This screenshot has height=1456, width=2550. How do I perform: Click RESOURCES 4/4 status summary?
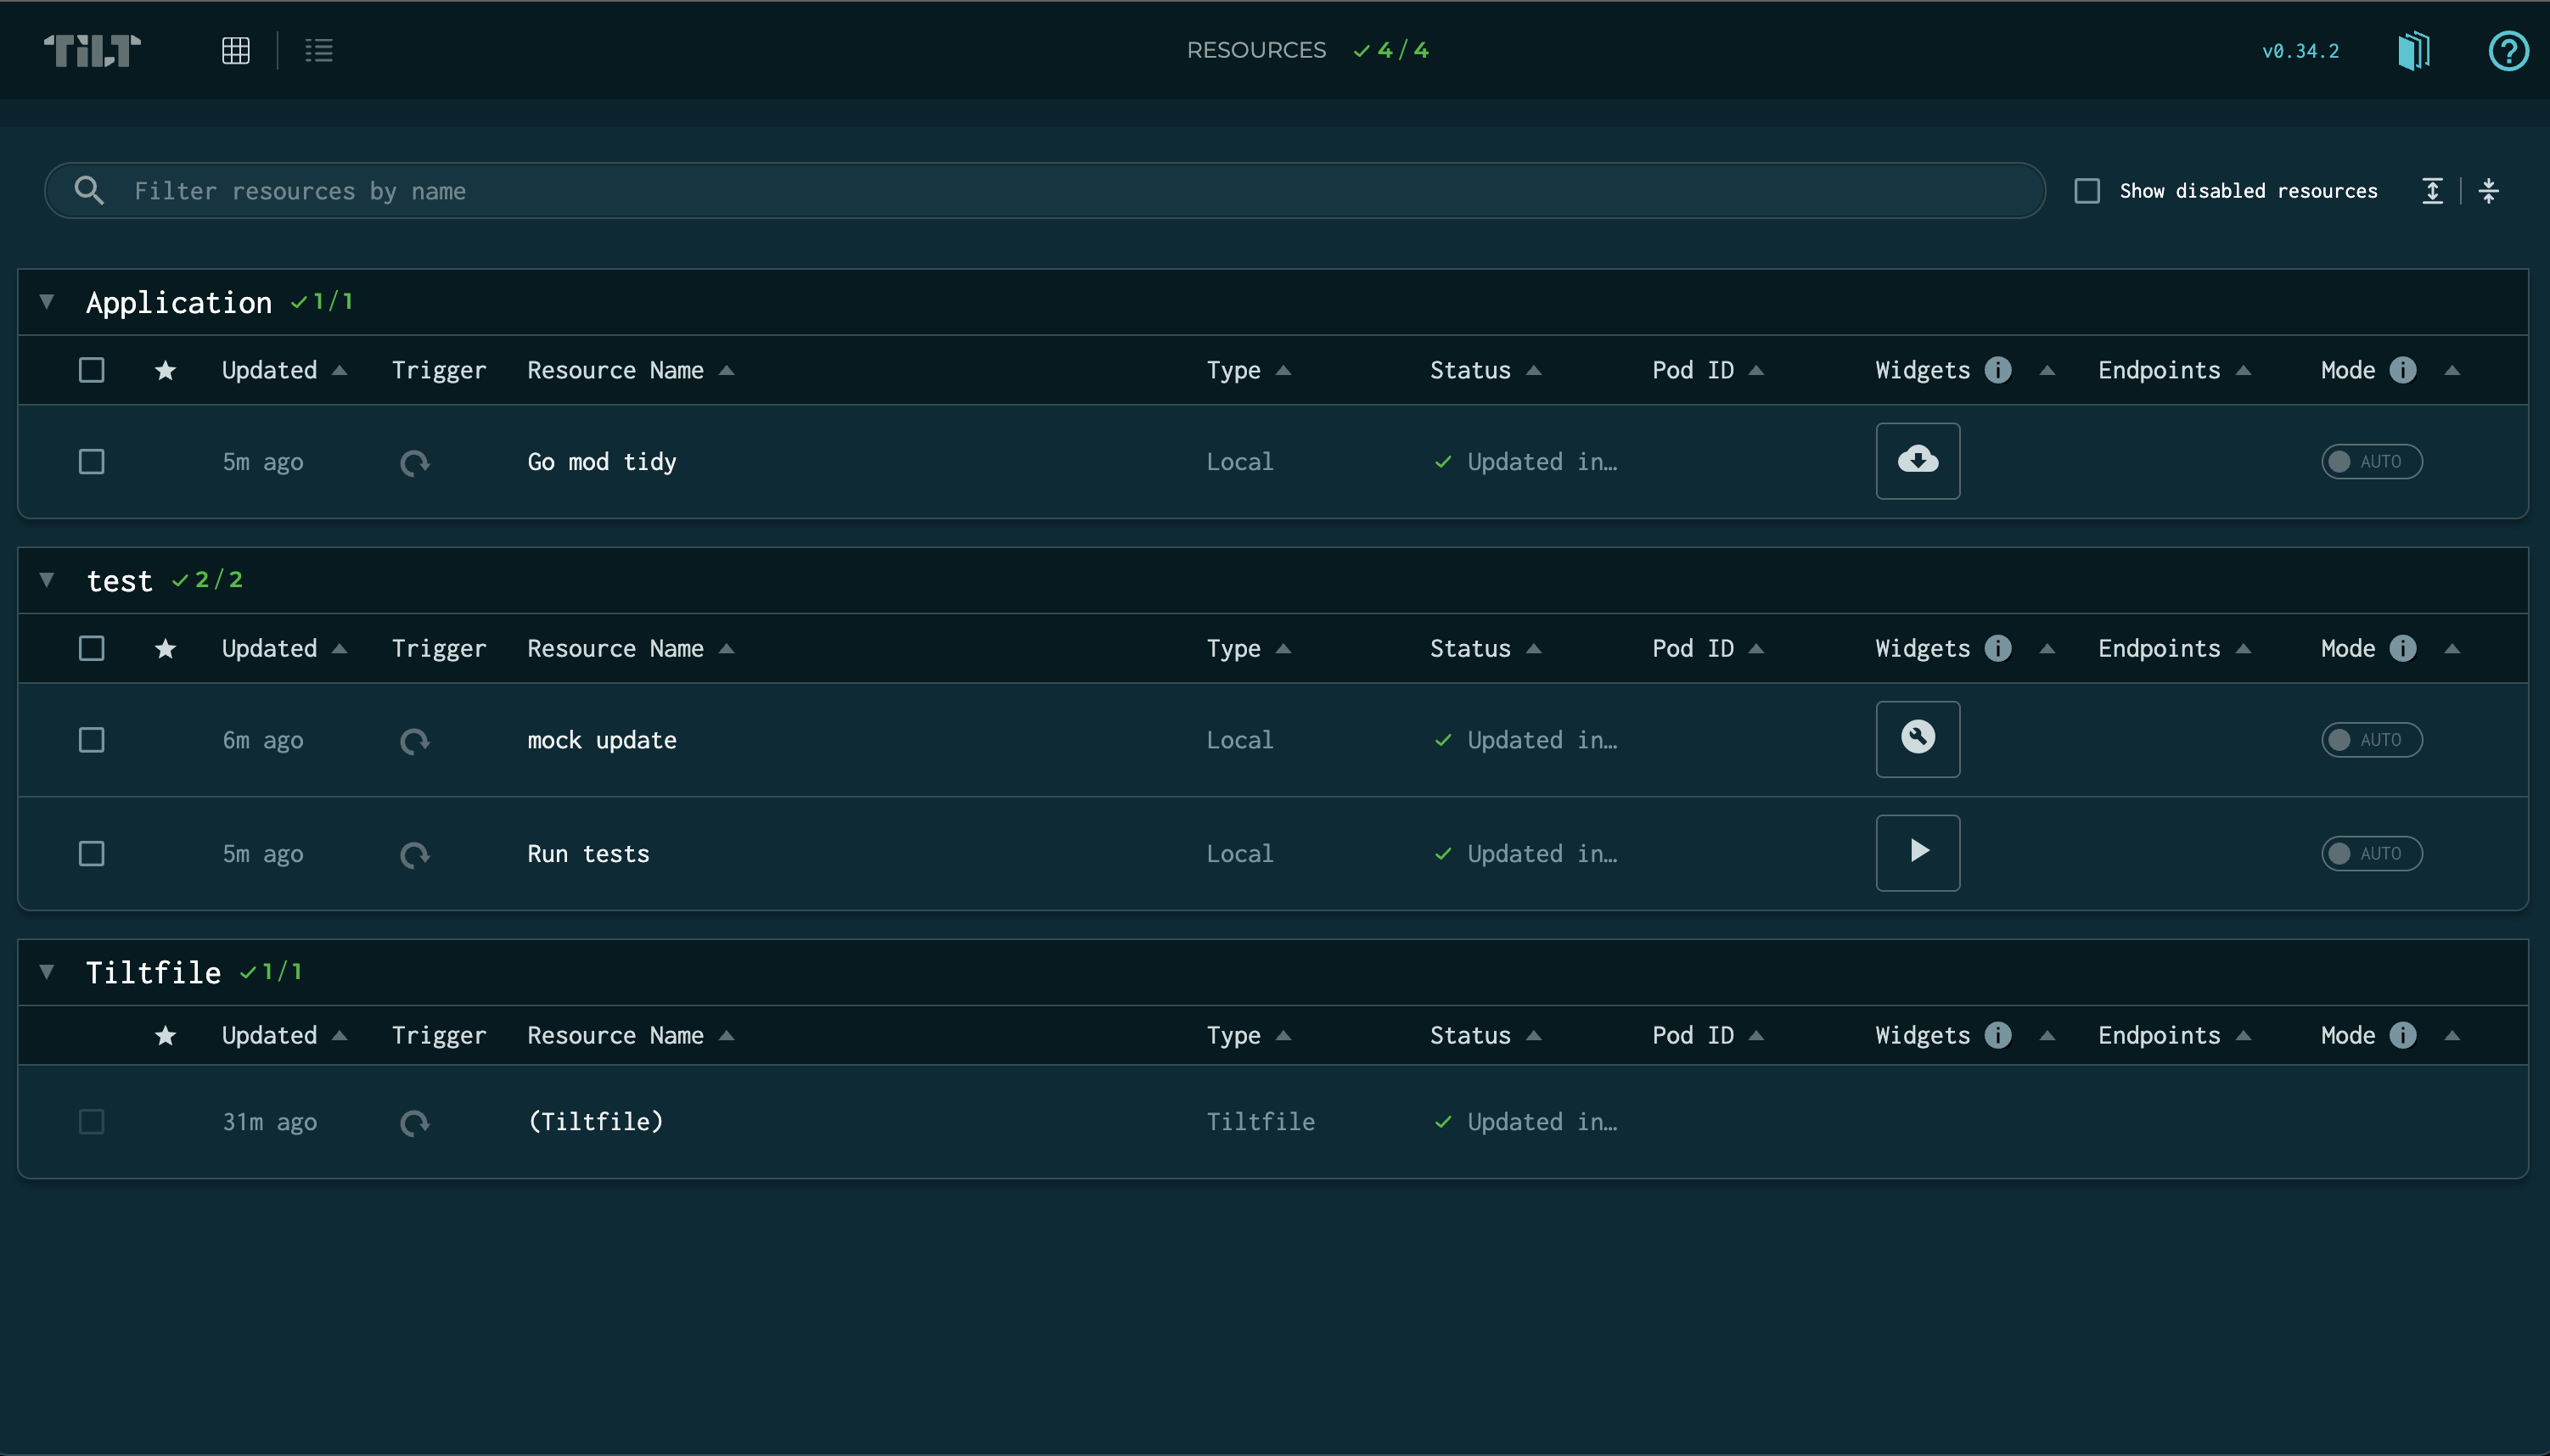pos(1307,50)
